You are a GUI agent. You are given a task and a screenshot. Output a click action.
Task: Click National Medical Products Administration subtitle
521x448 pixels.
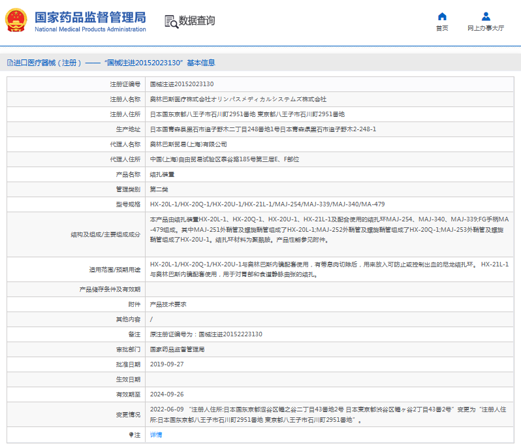coord(90,29)
